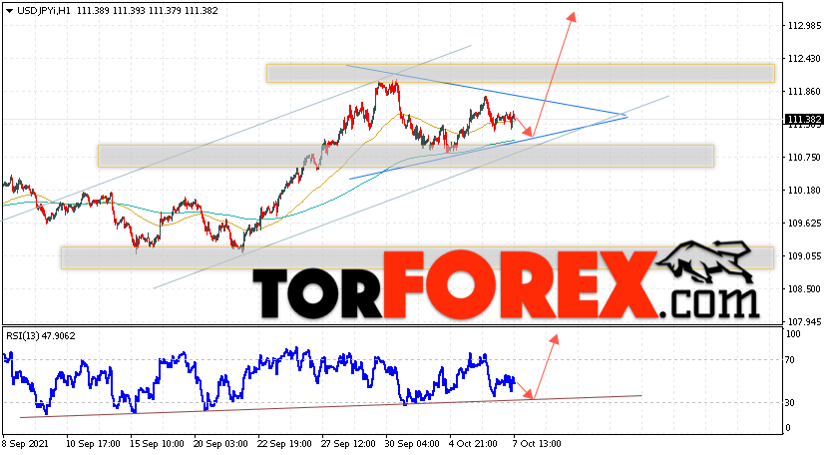Click the current price label 111.382
This screenshot has width=828, height=455.
tap(804, 120)
